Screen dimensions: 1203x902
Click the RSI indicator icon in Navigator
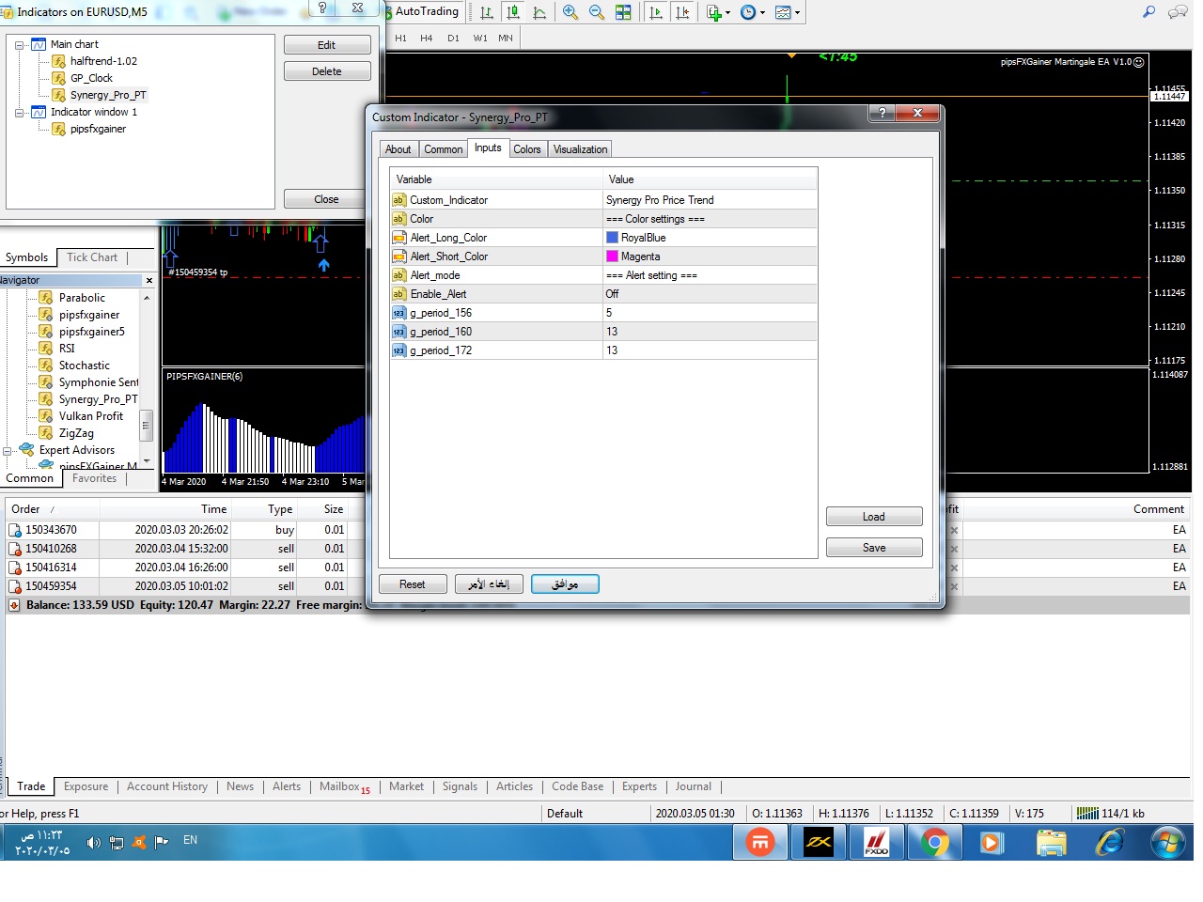coord(45,349)
